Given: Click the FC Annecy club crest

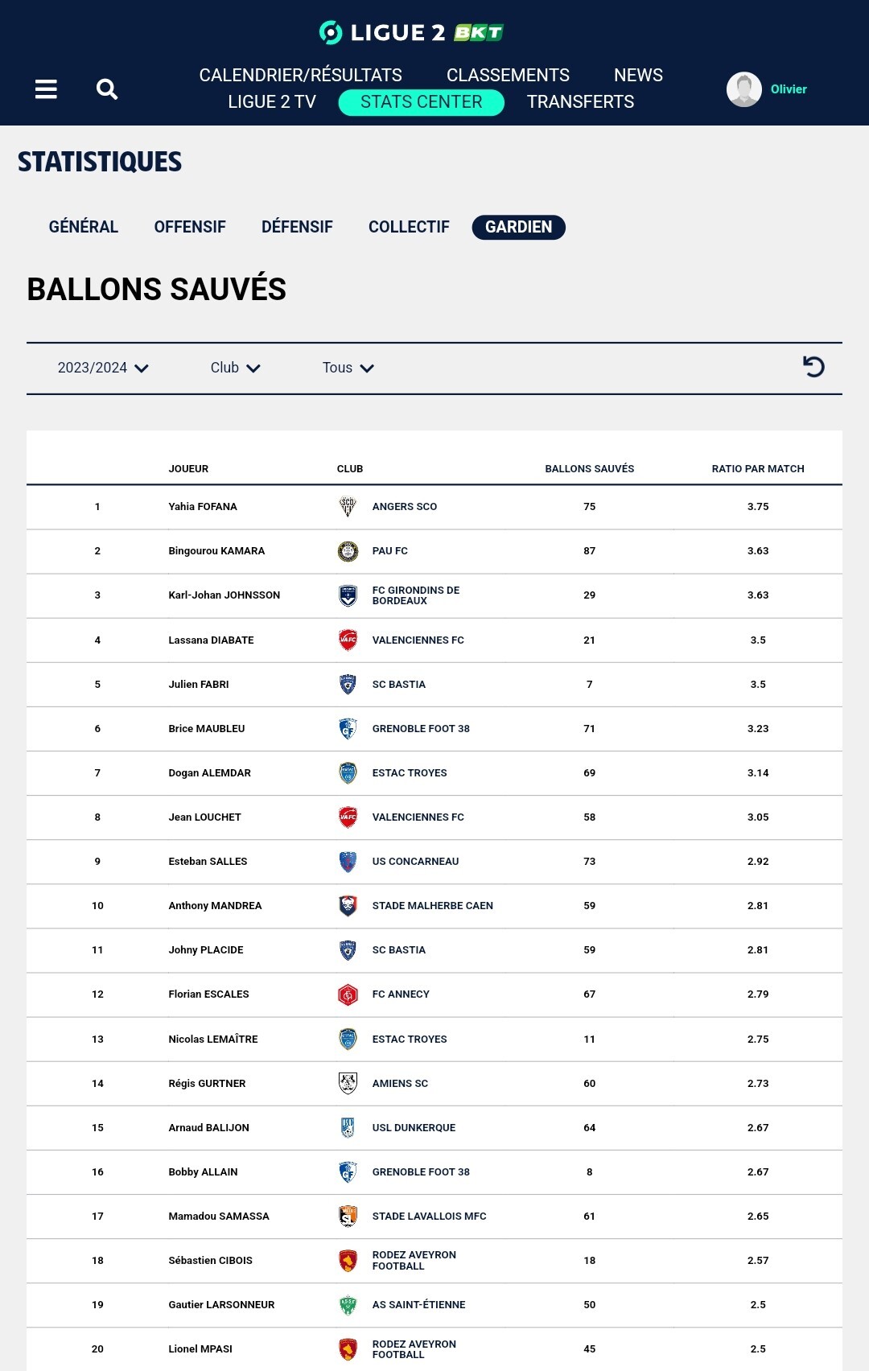Looking at the screenshot, I should (x=348, y=994).
